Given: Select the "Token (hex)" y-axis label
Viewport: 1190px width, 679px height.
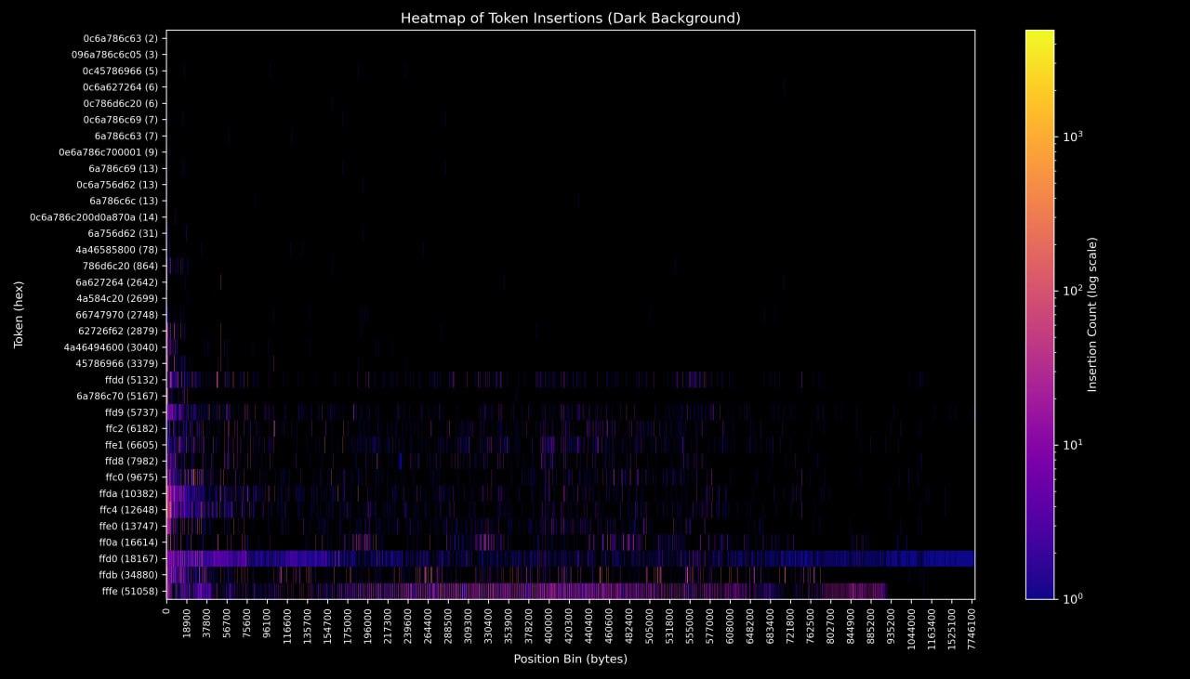Looking at the screenshot, I should 19,315.
